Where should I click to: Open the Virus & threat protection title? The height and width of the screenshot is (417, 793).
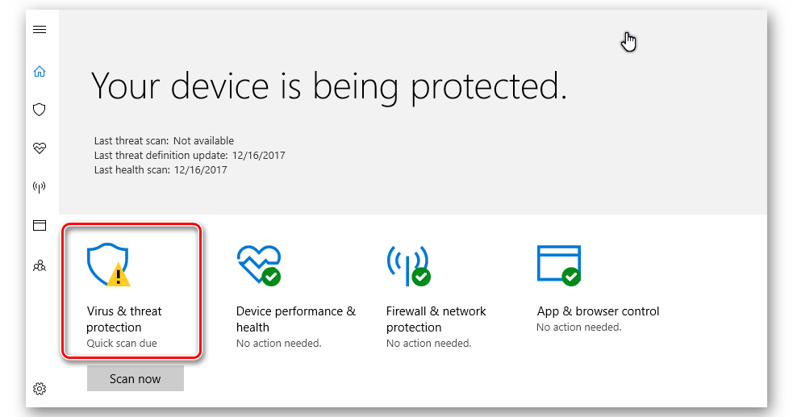(124, 319)
